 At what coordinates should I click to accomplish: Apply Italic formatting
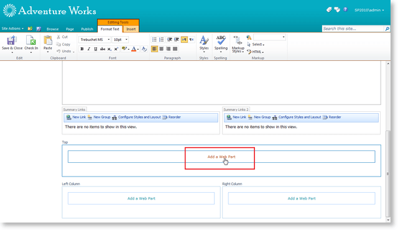pos(88,49)
